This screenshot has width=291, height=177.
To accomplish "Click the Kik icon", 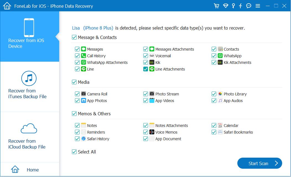I will (x=152, y=62).
